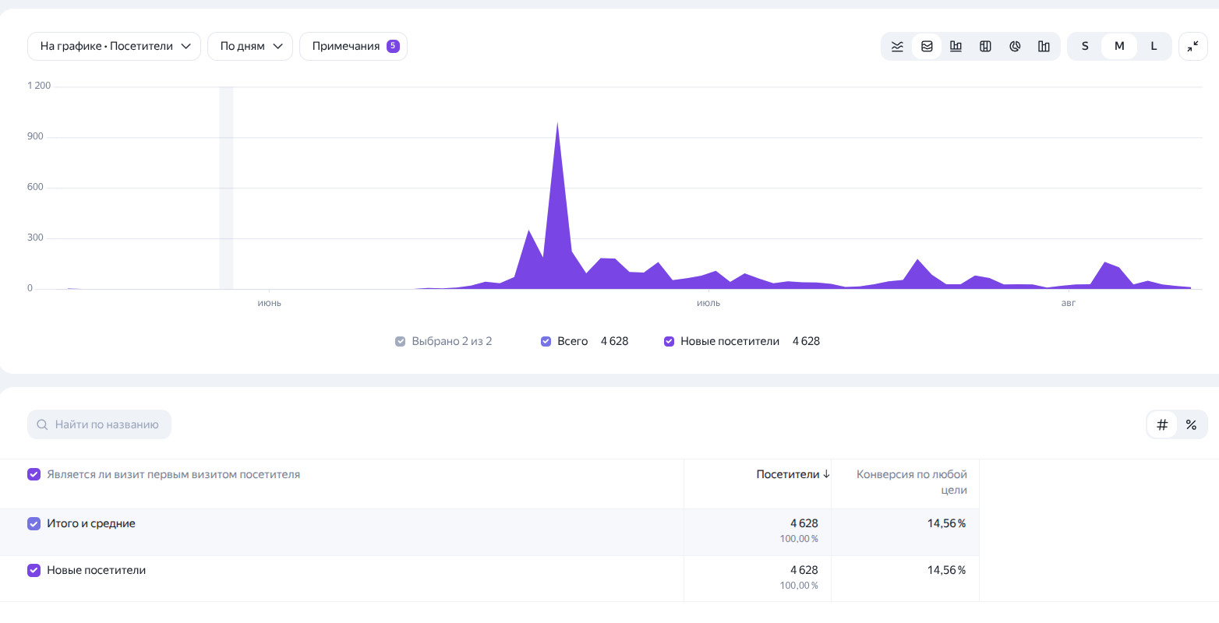Viewport: 1219px width, 623px height.
Task: Open the По дням grouping dropdown
Action: [250, 46]
